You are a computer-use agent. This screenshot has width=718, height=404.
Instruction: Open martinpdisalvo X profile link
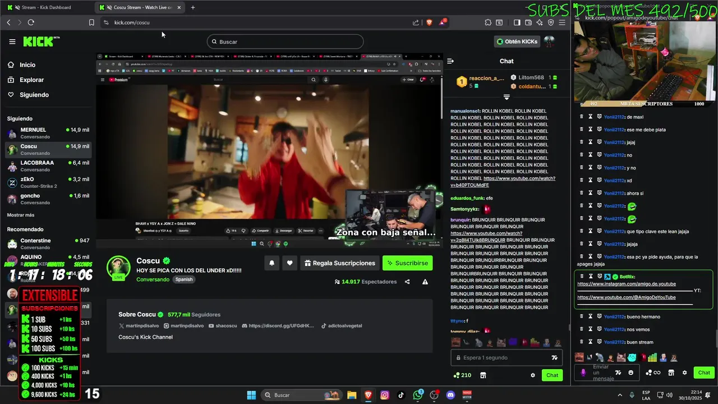click(139, 325)
